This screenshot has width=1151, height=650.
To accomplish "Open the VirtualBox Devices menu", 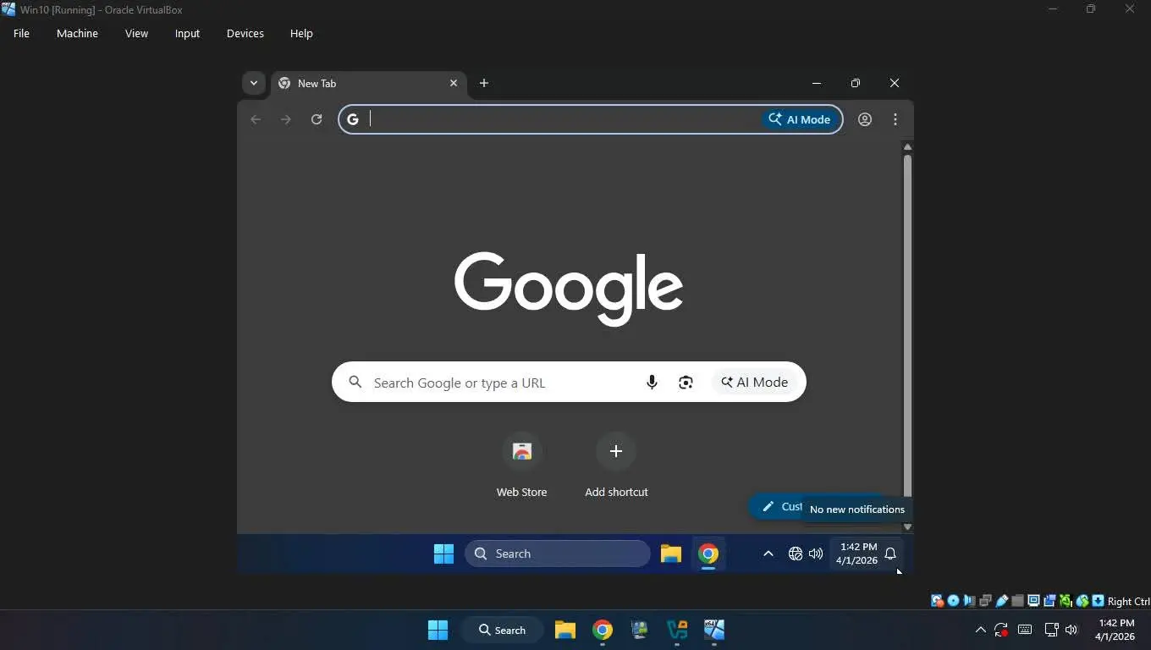I will coord(245,34).
